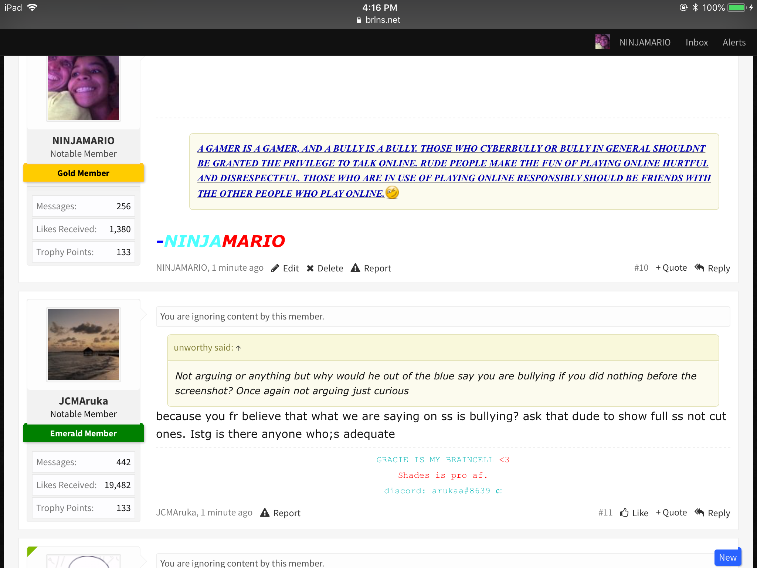Reveal the ignored content at the page bottom

pyautogui.click(x=443, y=561)
